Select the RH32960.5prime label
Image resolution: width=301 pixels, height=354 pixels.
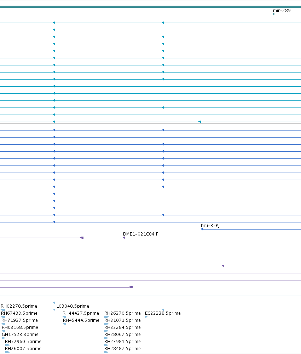tap(23, 342)
